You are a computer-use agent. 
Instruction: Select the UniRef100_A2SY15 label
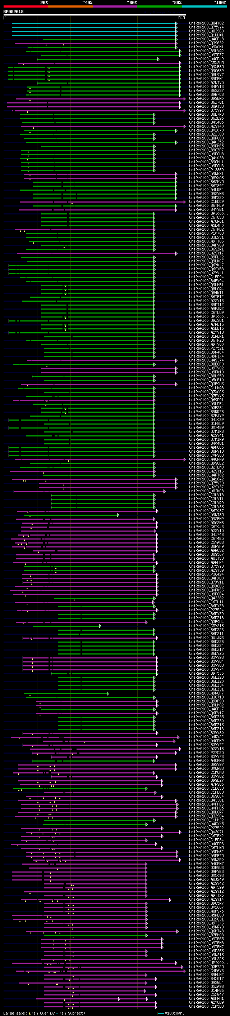point(206,531)
